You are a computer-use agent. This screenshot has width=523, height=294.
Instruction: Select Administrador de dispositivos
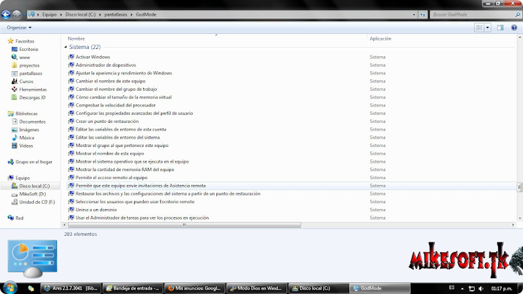coord(106,65)
